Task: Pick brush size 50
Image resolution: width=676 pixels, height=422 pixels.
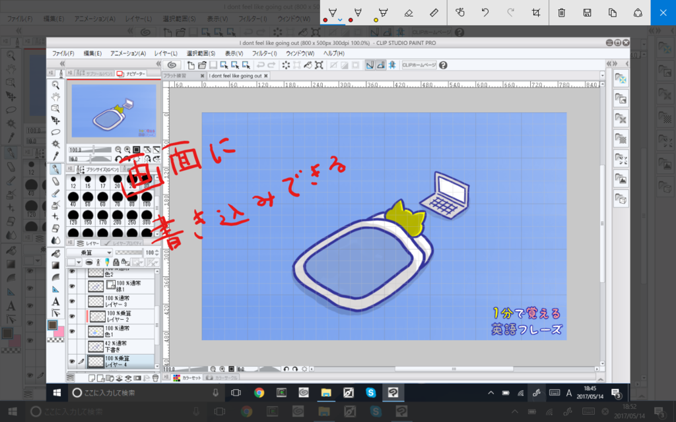Action: 88,199
